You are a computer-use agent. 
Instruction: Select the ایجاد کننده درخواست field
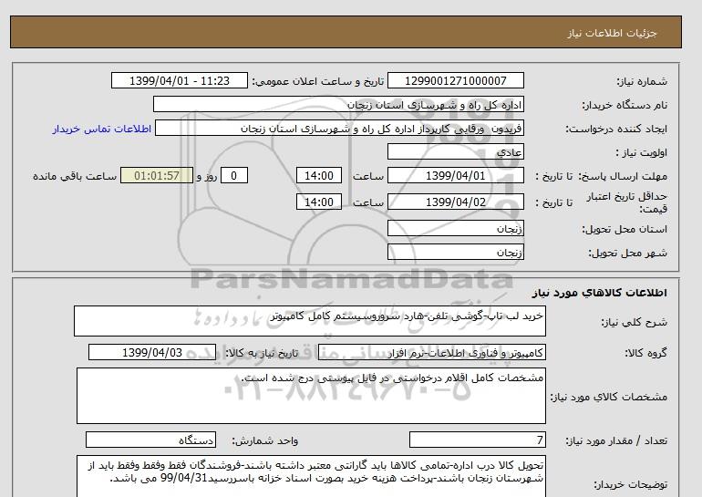point(339,129)
